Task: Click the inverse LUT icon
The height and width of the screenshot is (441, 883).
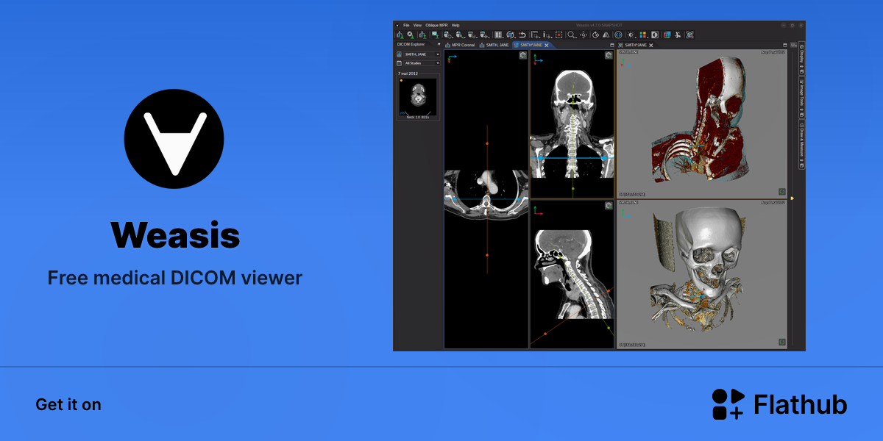Action: click(x=655, y=35)
